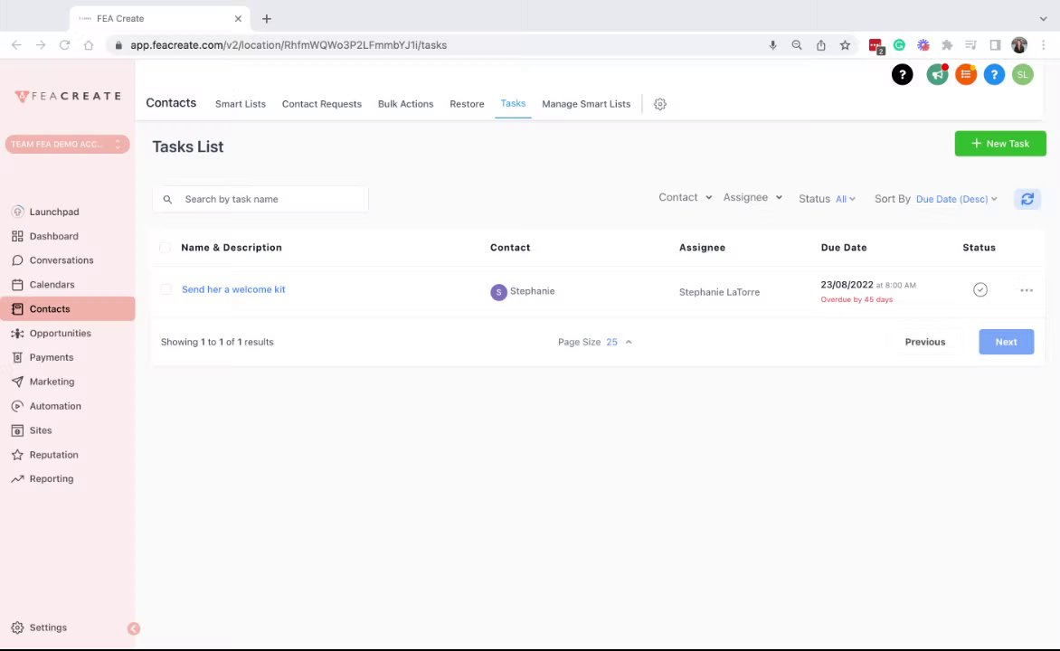Open the contacts settings gear icon
1060x651 pixels.
coord(660,104)
